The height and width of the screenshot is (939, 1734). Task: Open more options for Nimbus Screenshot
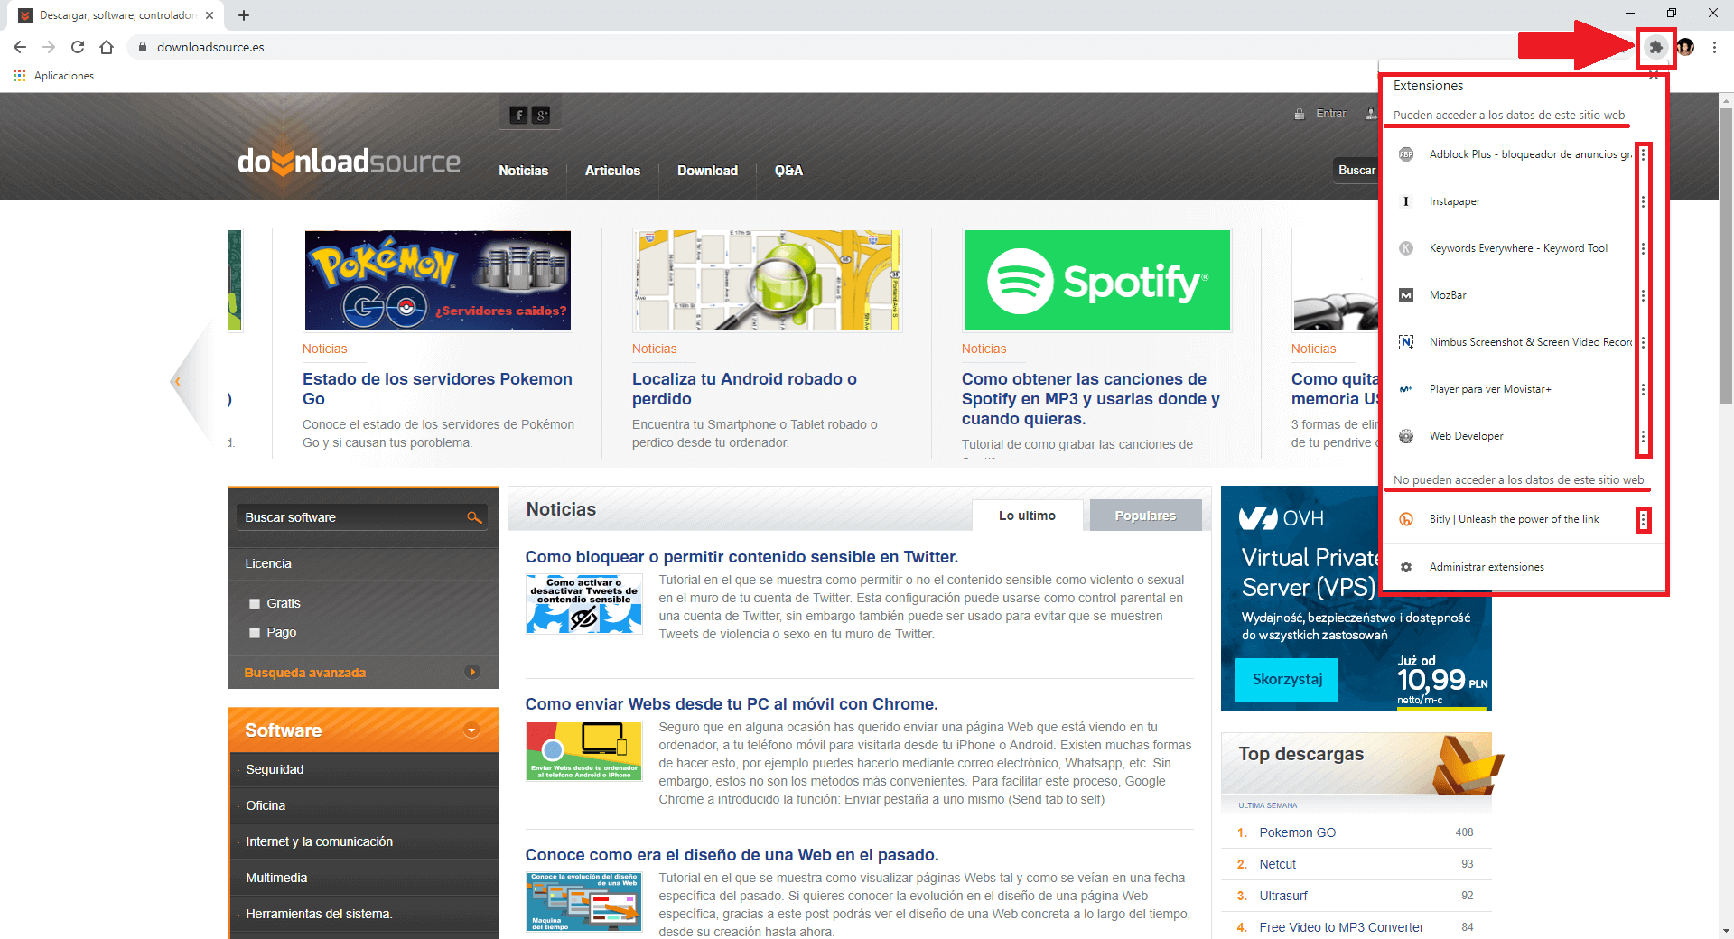tap(1643, 342)
